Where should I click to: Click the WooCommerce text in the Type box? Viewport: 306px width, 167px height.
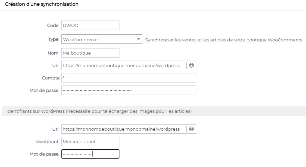pyautogui.click(x=81, y=39)
